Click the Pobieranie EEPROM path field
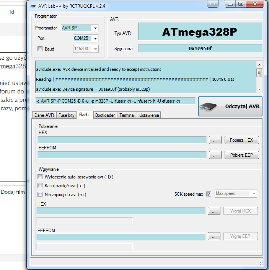 click(x=122, y=155)
